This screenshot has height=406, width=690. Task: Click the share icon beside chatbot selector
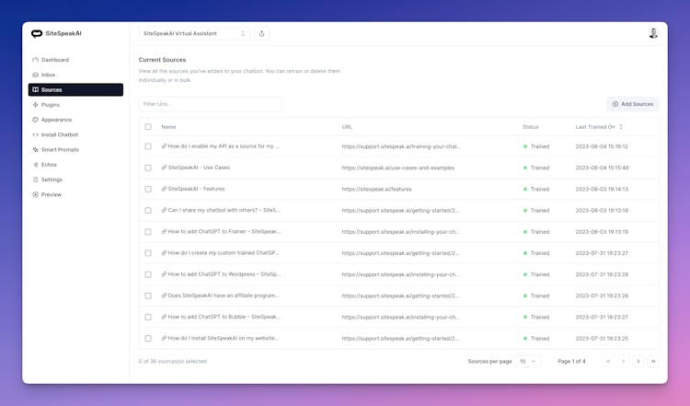click(x=262, y=33)
